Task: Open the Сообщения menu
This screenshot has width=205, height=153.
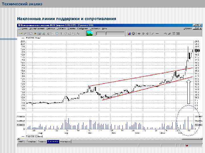Action: pyautogui.click(x=83, y=29)
